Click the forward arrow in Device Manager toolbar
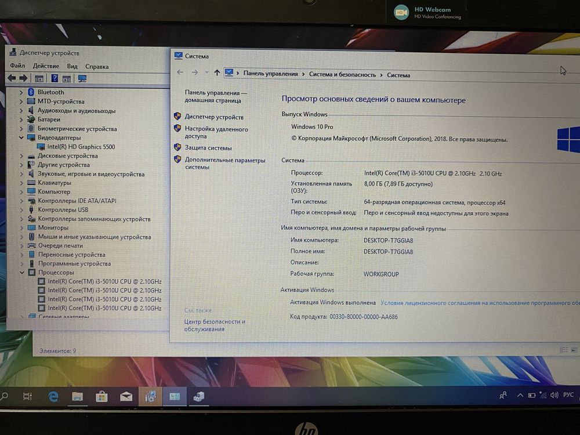This screenshot has height=435, width=580. click(23, 78)
